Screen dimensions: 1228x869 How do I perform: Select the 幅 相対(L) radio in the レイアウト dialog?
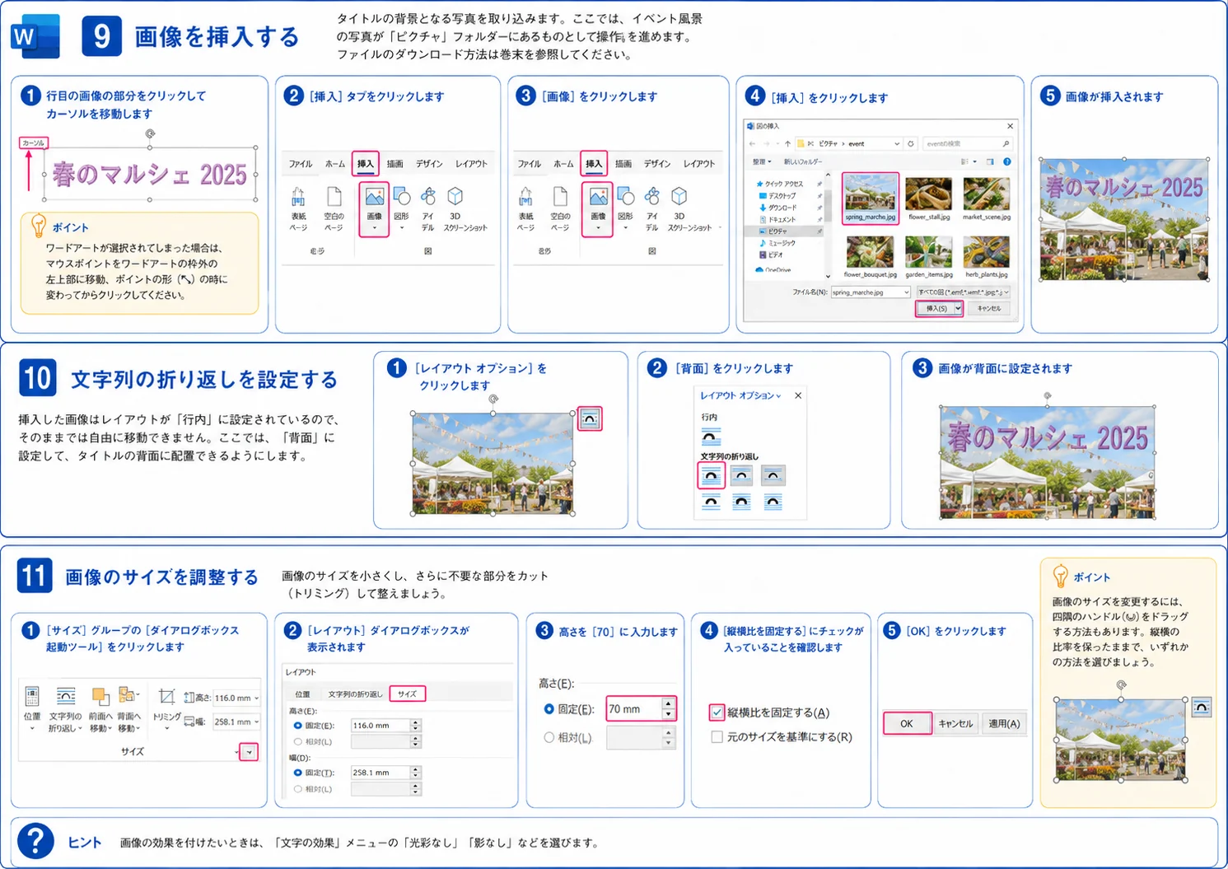297,788
